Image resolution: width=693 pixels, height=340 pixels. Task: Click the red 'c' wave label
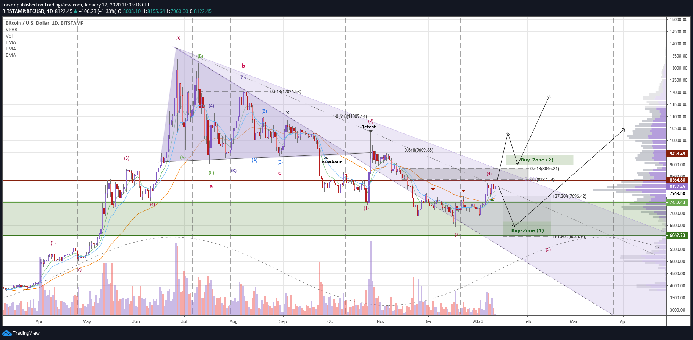[x=280, y=173]
